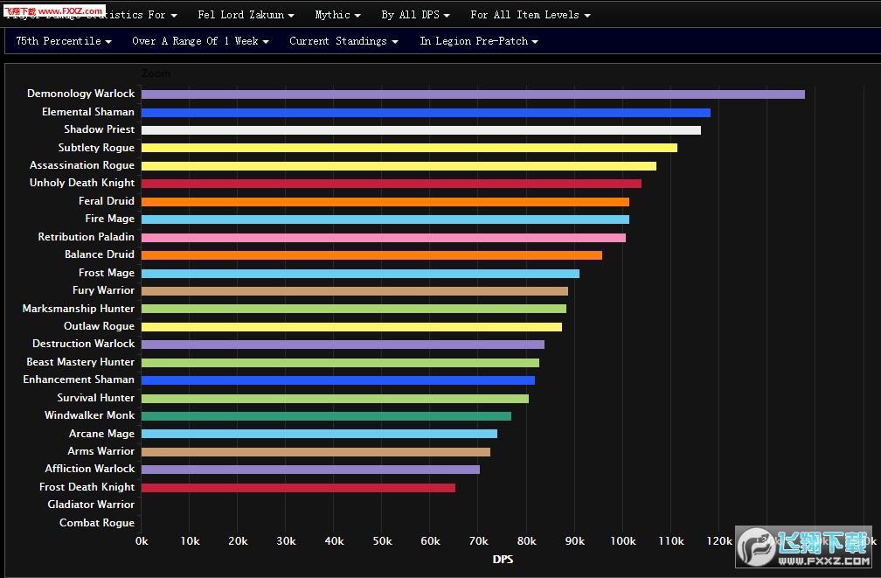881x578 pixels.
Task: Expand For All Item Levels menu
Action: point(530,15)
